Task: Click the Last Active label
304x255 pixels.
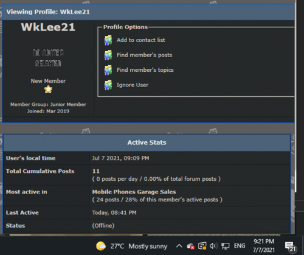Action: pos(22,212)
